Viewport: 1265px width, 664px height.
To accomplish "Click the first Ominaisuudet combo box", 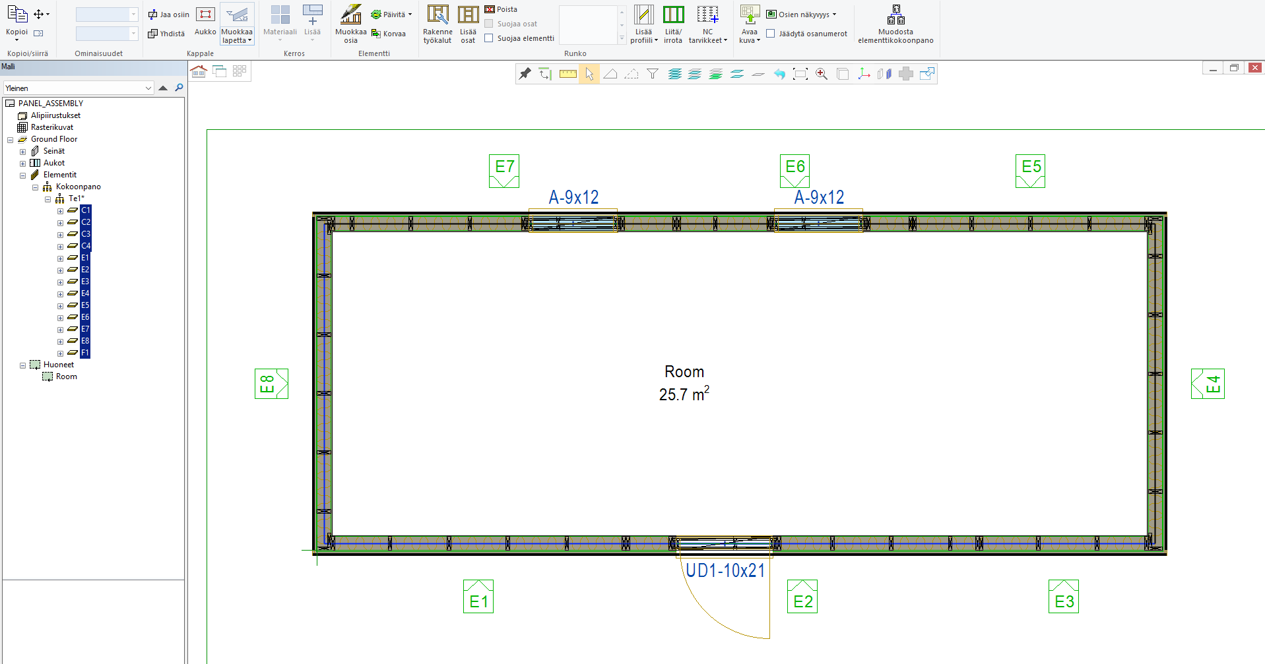I will click(107, 15).
